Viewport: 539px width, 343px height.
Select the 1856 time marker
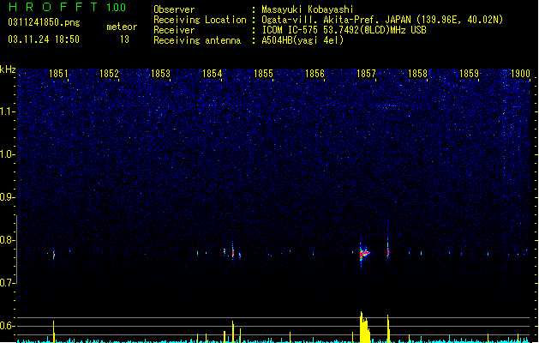[x=314, y=73]
